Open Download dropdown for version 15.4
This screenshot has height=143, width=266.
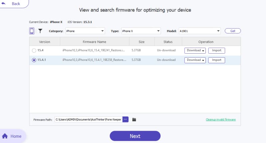tap(195, 51)
